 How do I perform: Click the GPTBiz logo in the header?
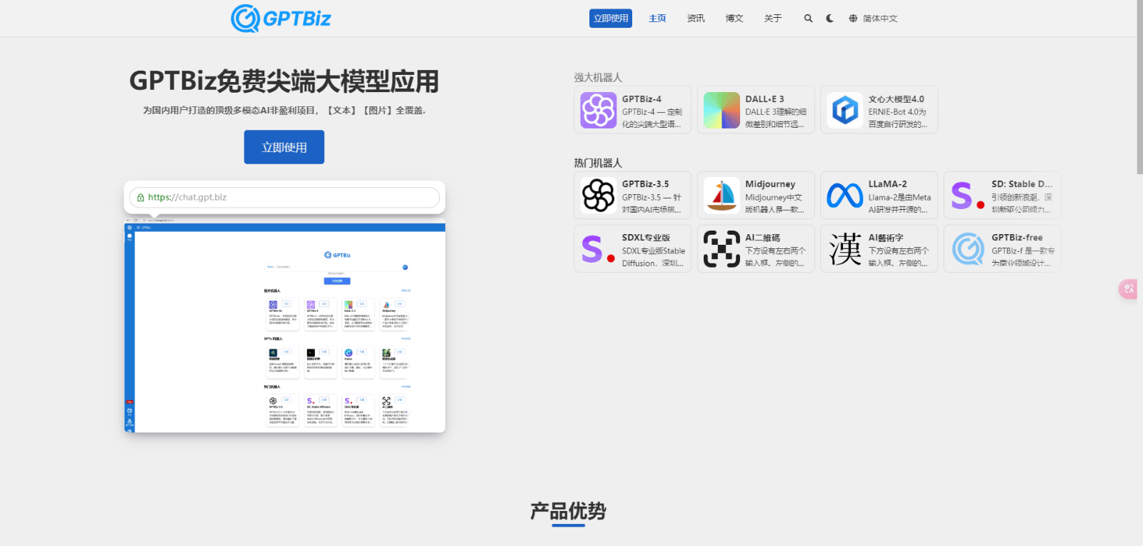point(281,18)
